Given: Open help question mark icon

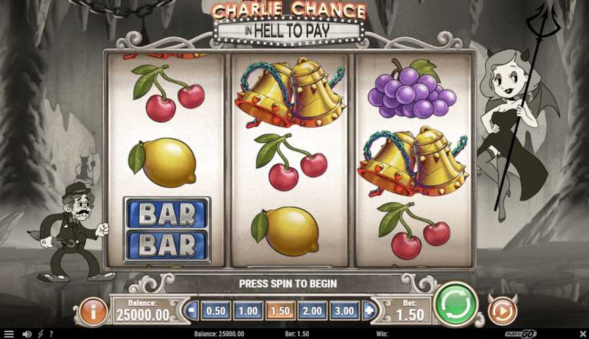Looking at the screenshot, I should click(x=51, y=334).
